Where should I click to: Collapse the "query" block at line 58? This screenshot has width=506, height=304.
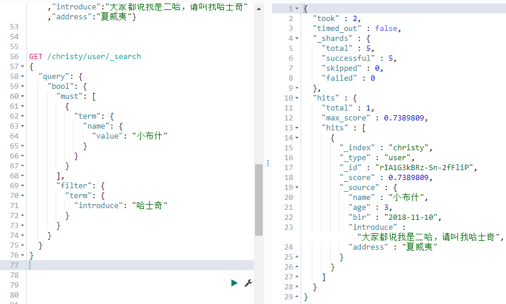pos(23,77)
